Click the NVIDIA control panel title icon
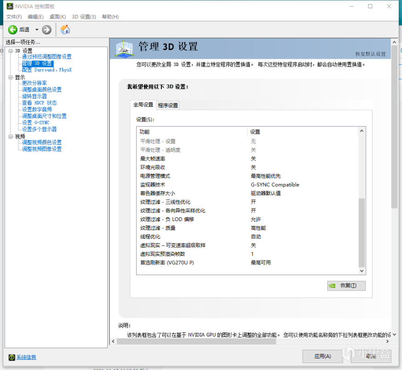 pyautogui.click(x=10, y=6)
